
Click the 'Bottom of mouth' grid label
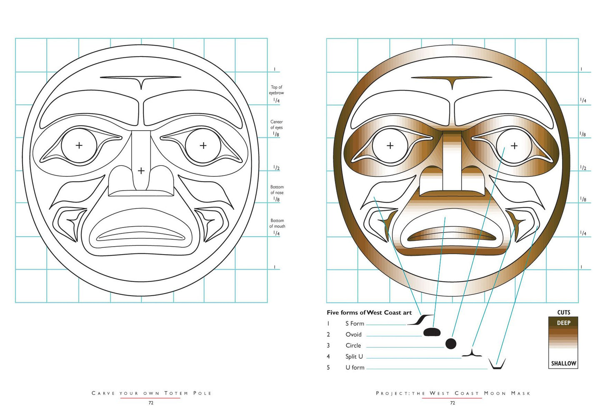[x=277, y=223]
